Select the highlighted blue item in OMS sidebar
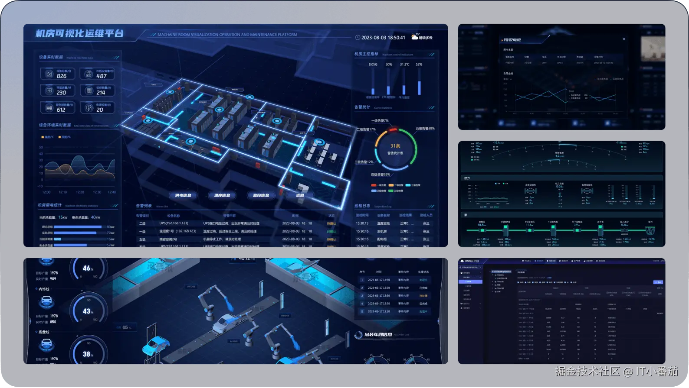This screenshot has height=388, width=689. (470, 282)
